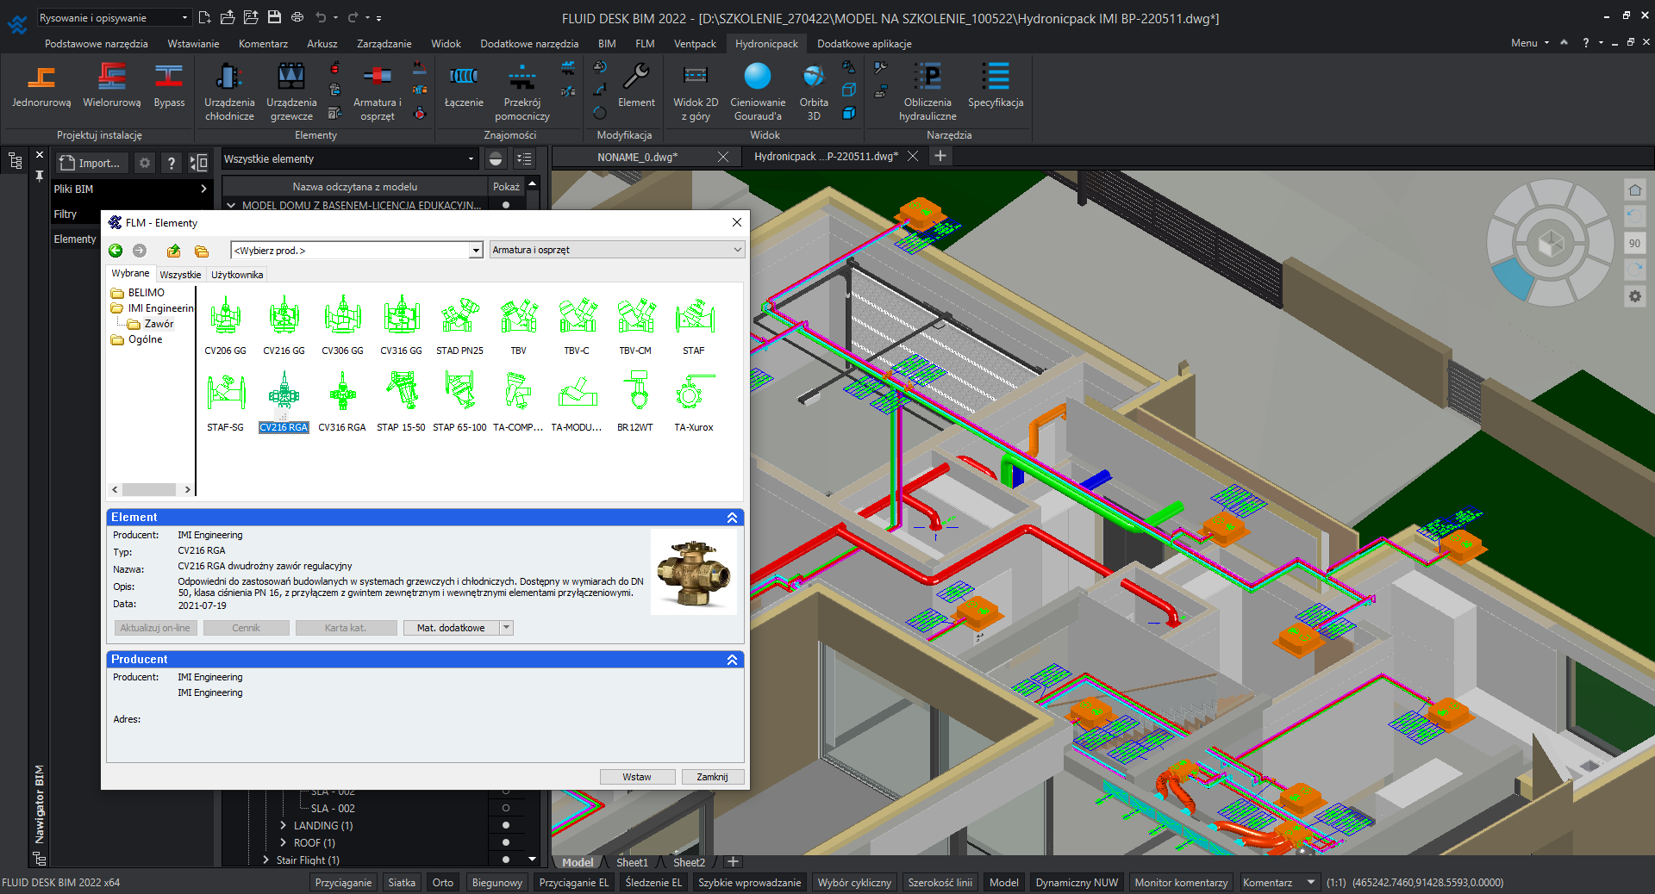Open the producer selection dropdown
The height and width of the screenshot is (894, 1655).
475,251
